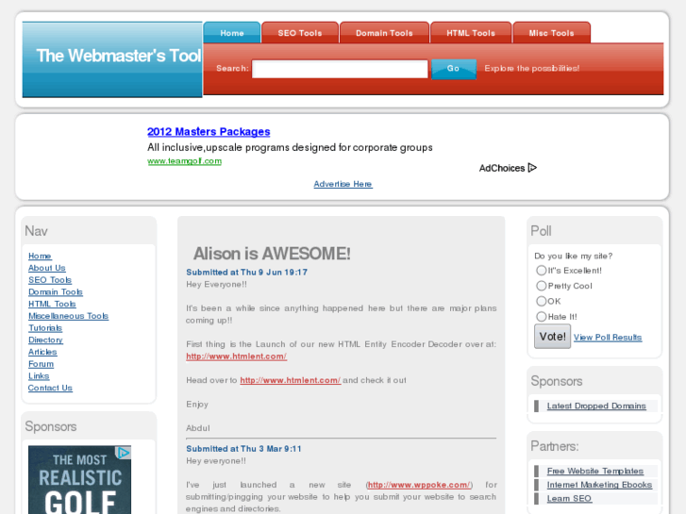The width and height of the screenshot is (686, 514).
Task: Visit the www.teamgolf.com ad link
Action: 184,161
